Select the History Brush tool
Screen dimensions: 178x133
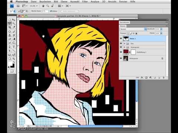pyautogui.click(x=14, y=35)
